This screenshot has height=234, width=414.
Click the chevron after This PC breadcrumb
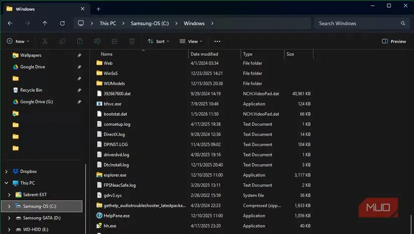(123, 23)
